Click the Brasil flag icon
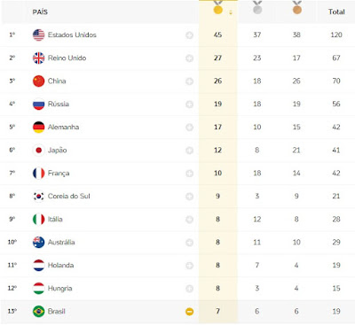The image size is (355, 325). tap(38, 312)
